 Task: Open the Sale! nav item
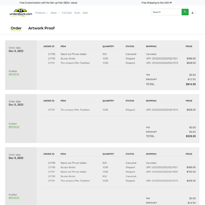85,13
